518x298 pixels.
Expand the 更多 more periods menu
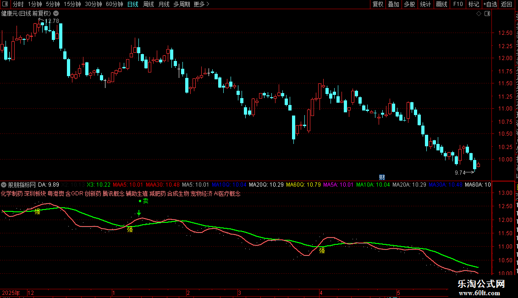point(201,4)
